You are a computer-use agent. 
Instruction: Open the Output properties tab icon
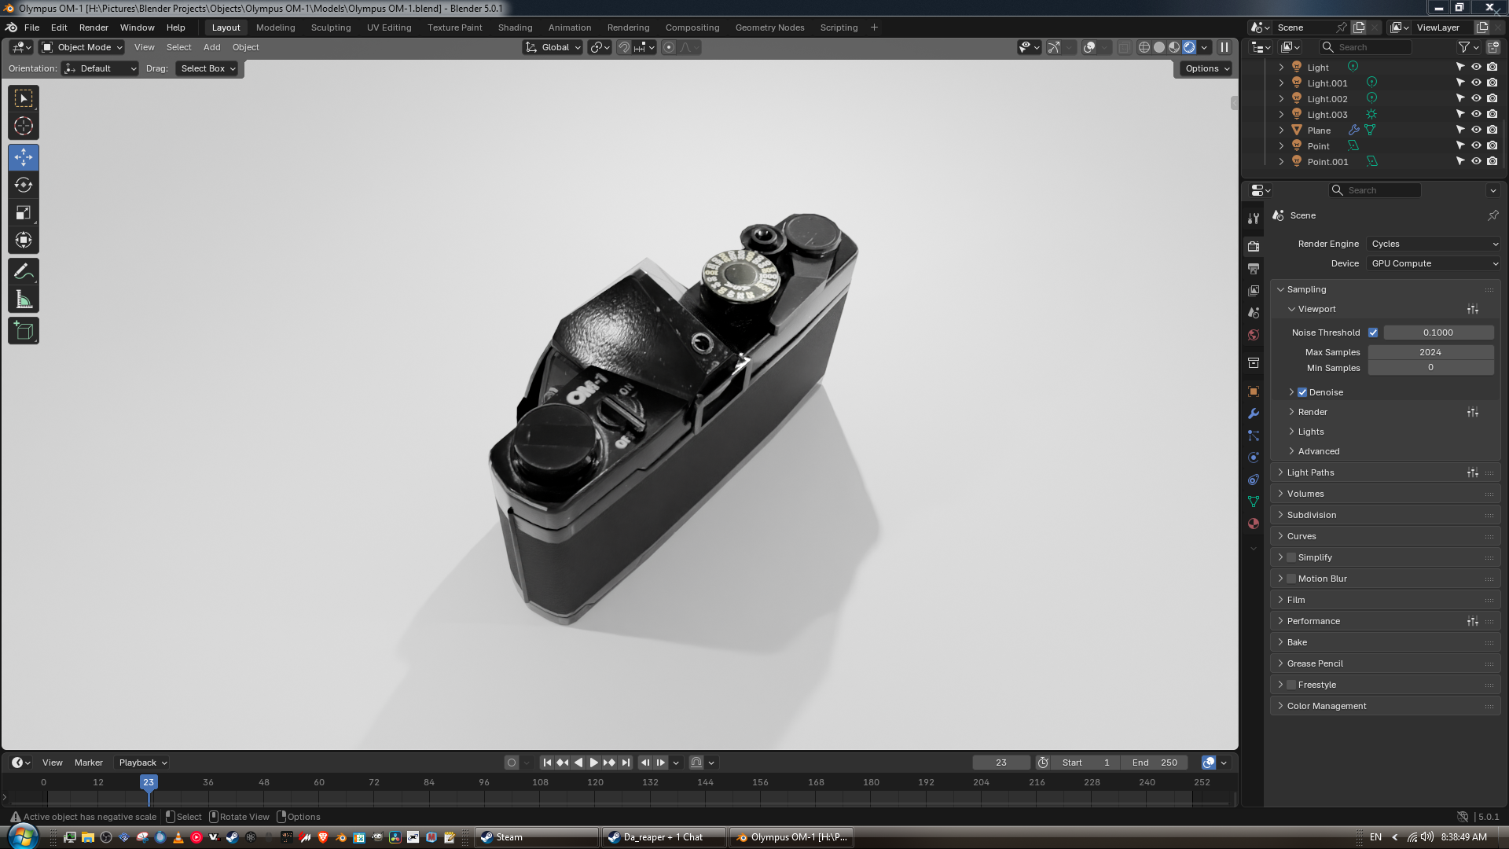coord(1254,269)
